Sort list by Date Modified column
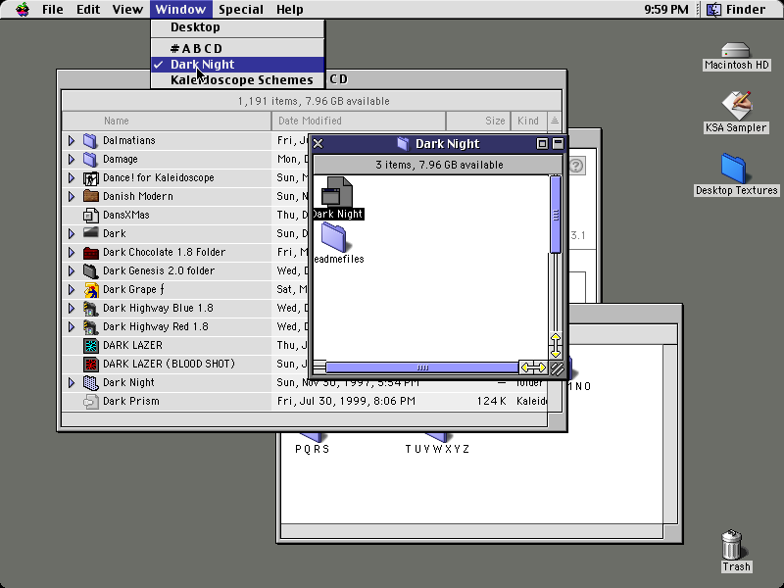784x588 pixels. tap(359, 121)
